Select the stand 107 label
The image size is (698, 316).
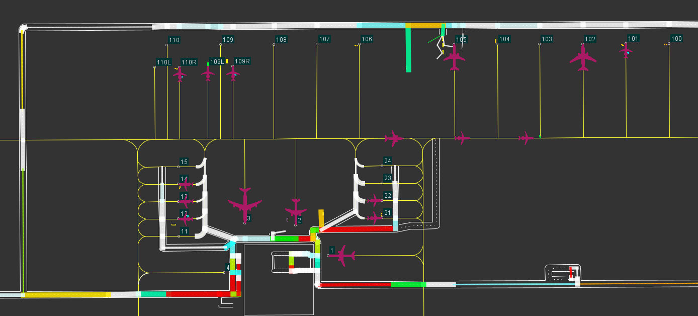(324, 39)
